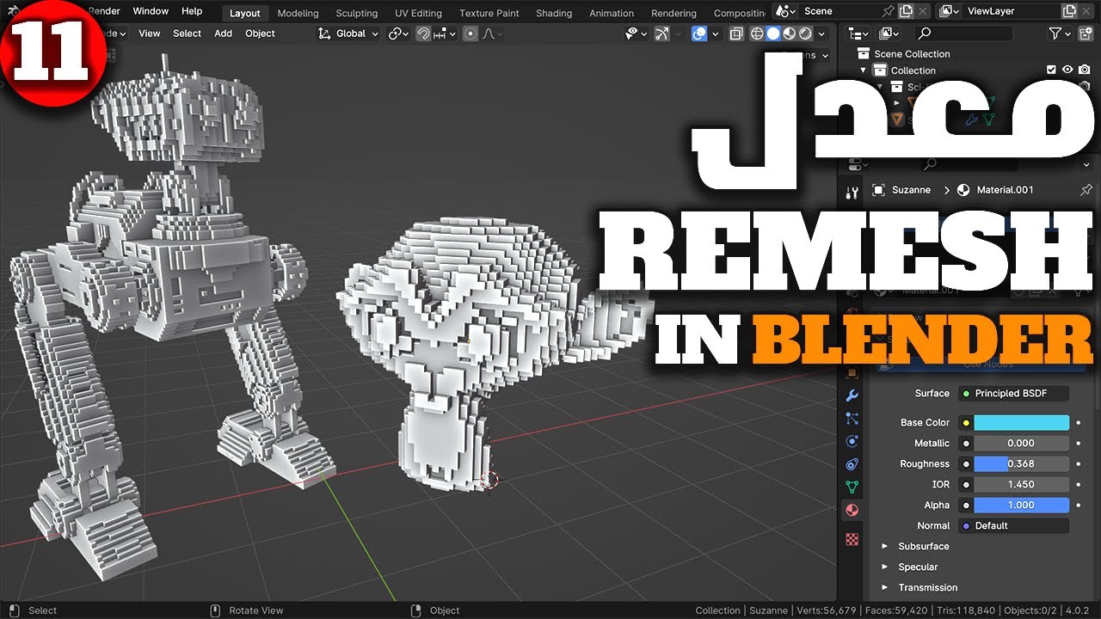Toggle the Collection exclude checkbox

(1051, 70)
